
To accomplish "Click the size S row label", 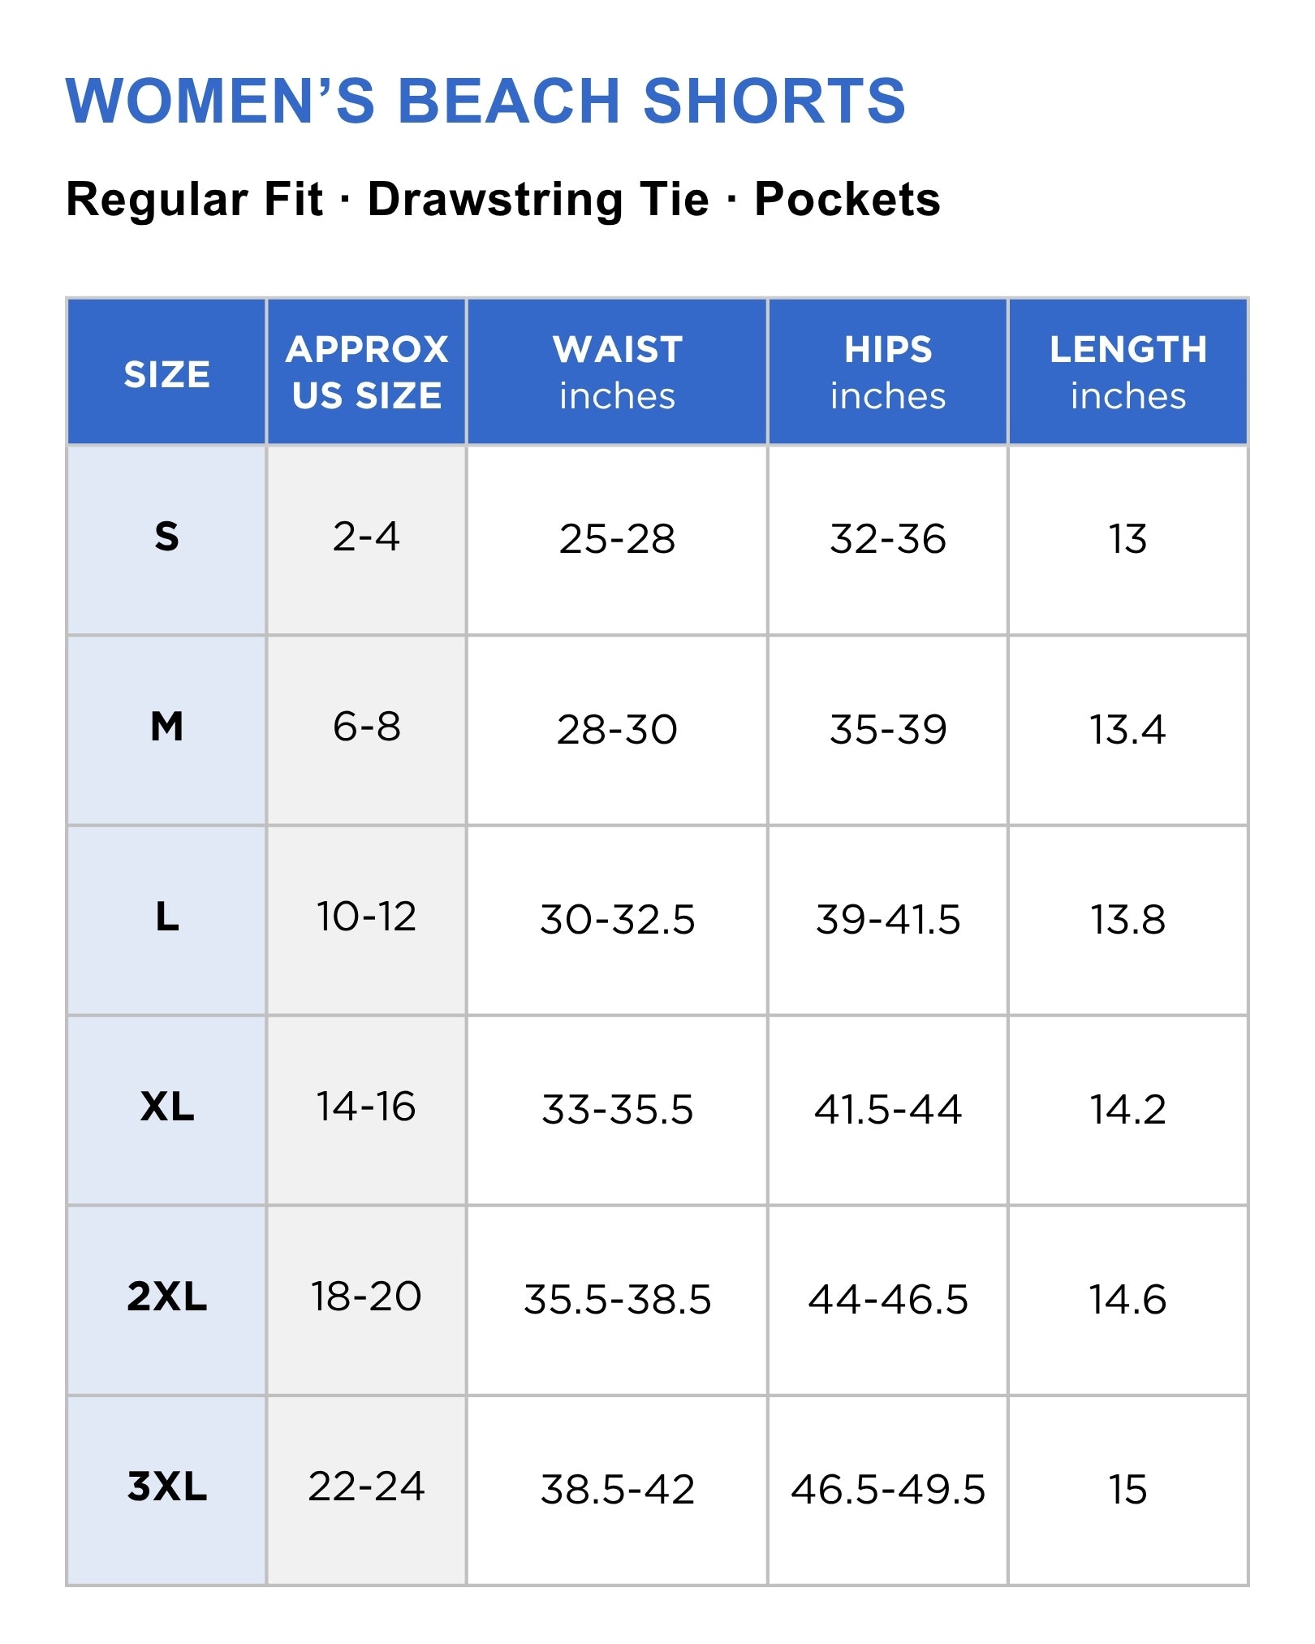I will coord(166,541).
